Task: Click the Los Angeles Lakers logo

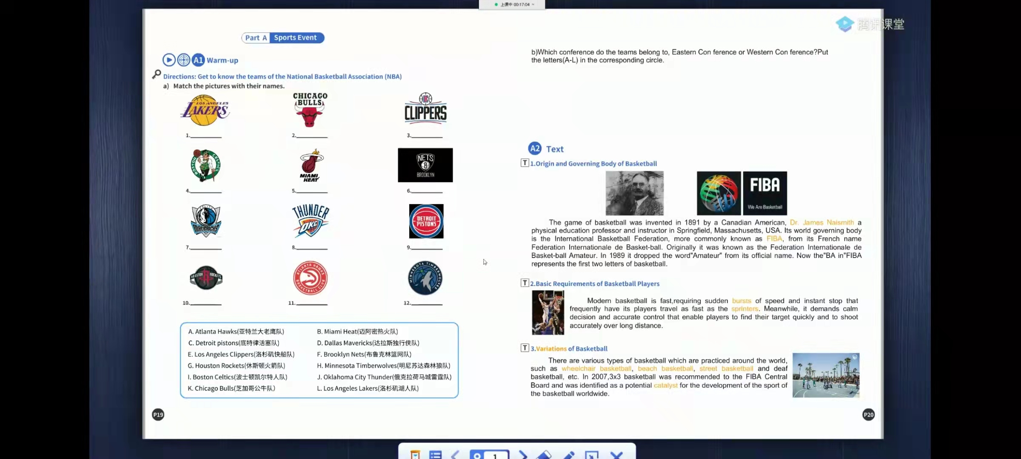Action: click(x=205, y=110)
